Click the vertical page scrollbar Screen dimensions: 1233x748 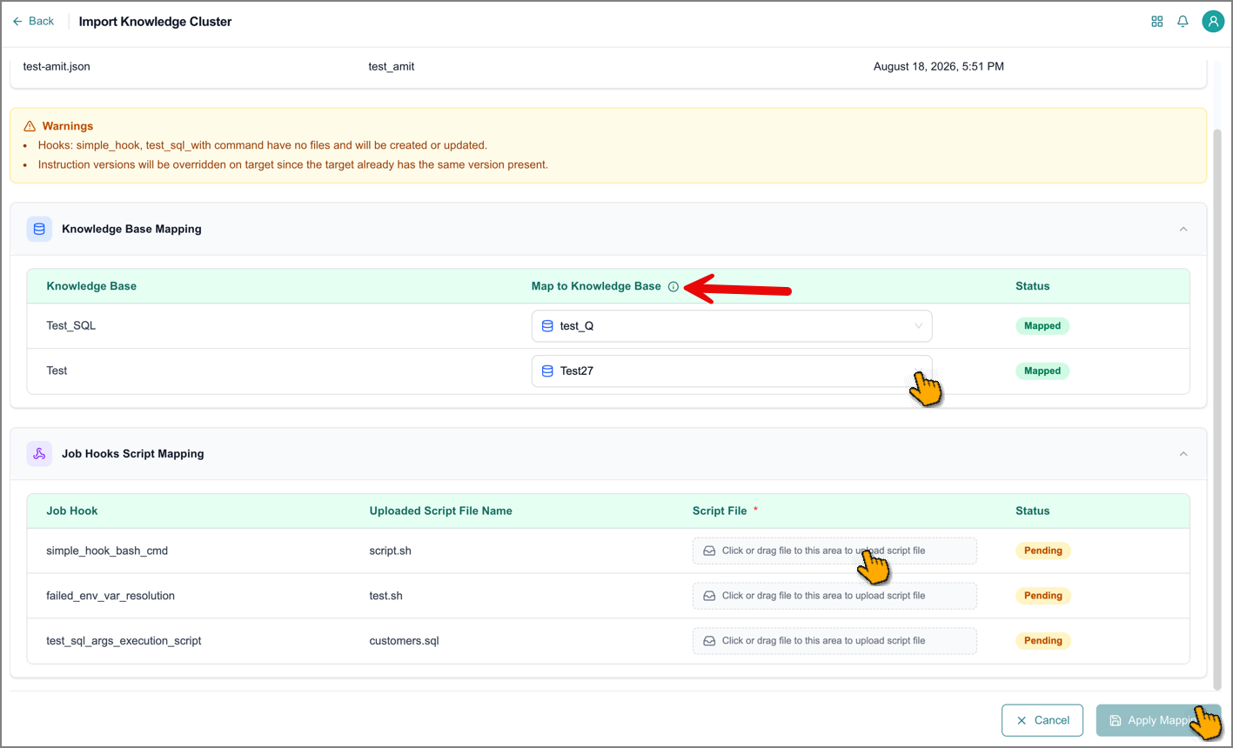click(1217, 409)
